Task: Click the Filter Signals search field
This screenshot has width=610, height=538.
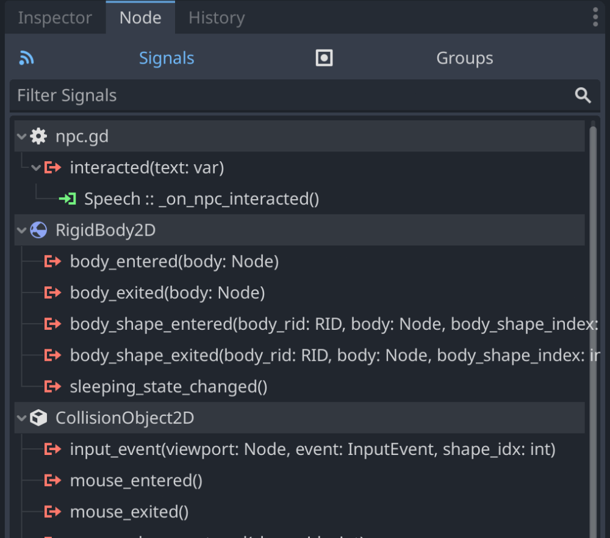Action: 287,95
